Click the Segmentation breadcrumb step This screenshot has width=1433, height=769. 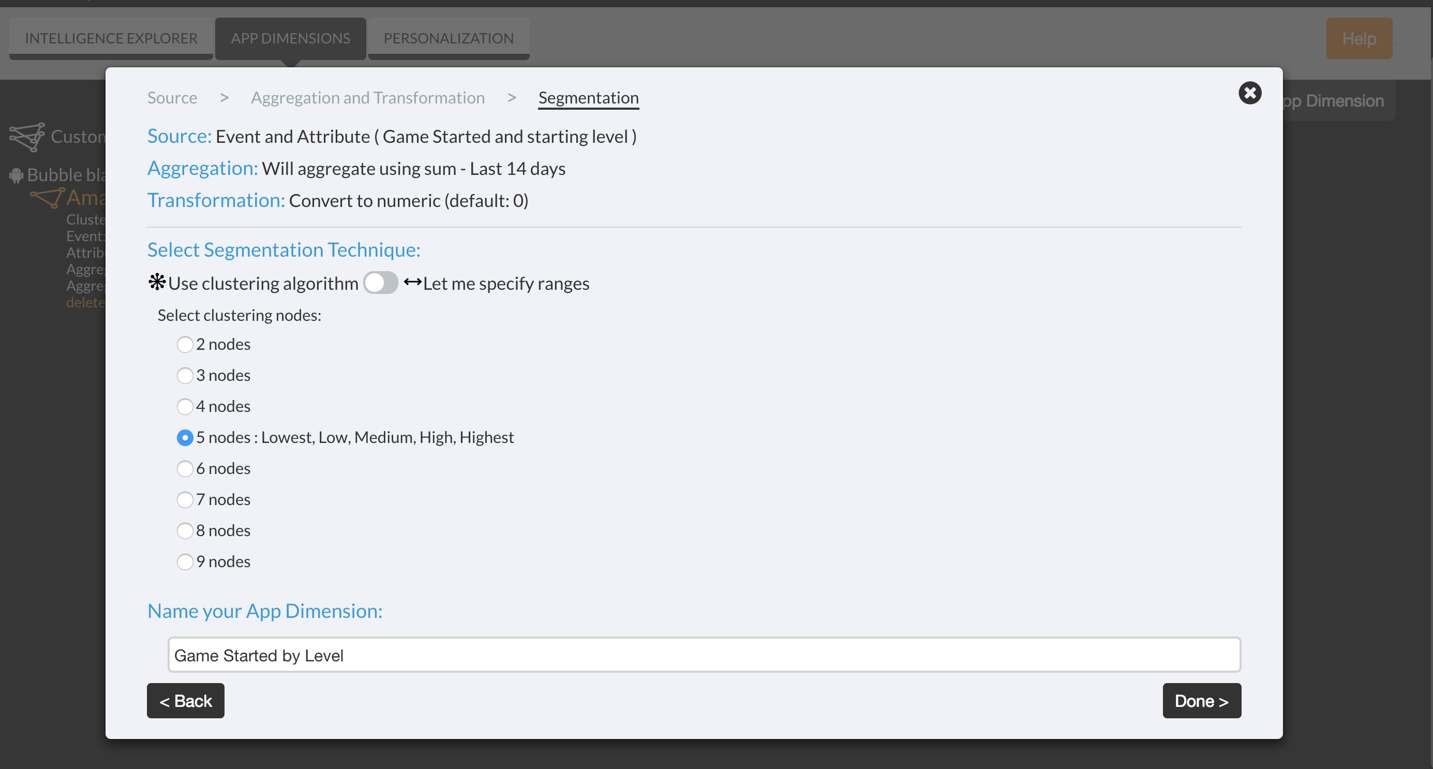click(588, 98)
